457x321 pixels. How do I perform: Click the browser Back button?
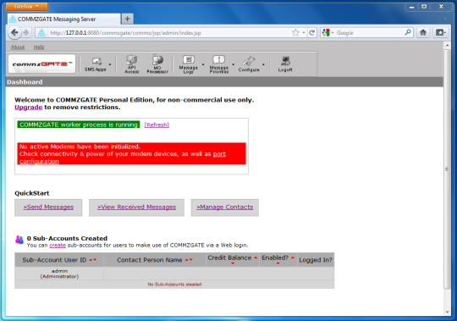tap(14, 32)
